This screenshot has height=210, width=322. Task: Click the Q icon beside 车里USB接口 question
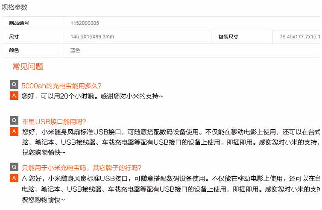14,120
